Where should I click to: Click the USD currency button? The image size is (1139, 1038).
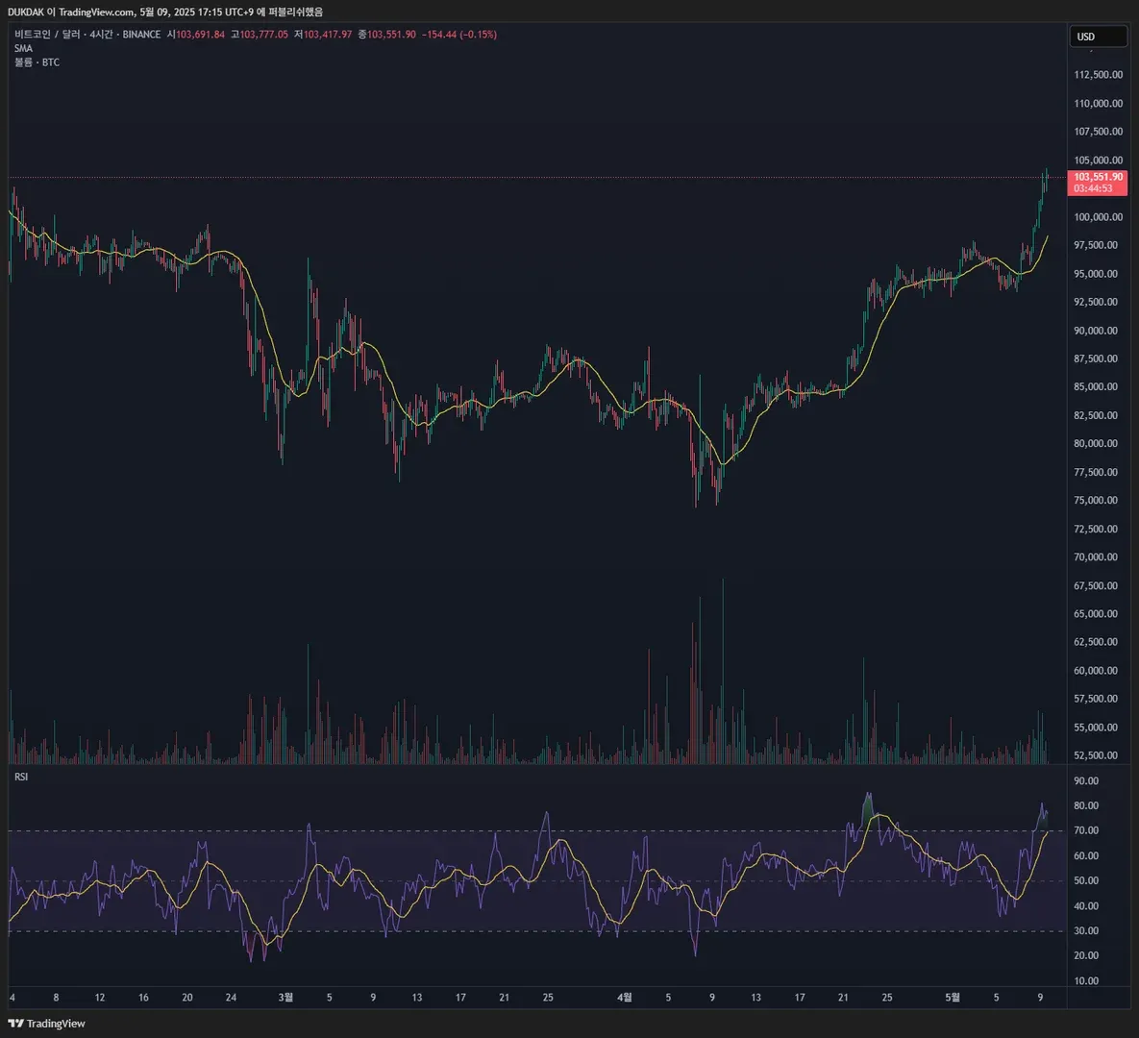pos(1098,37)
